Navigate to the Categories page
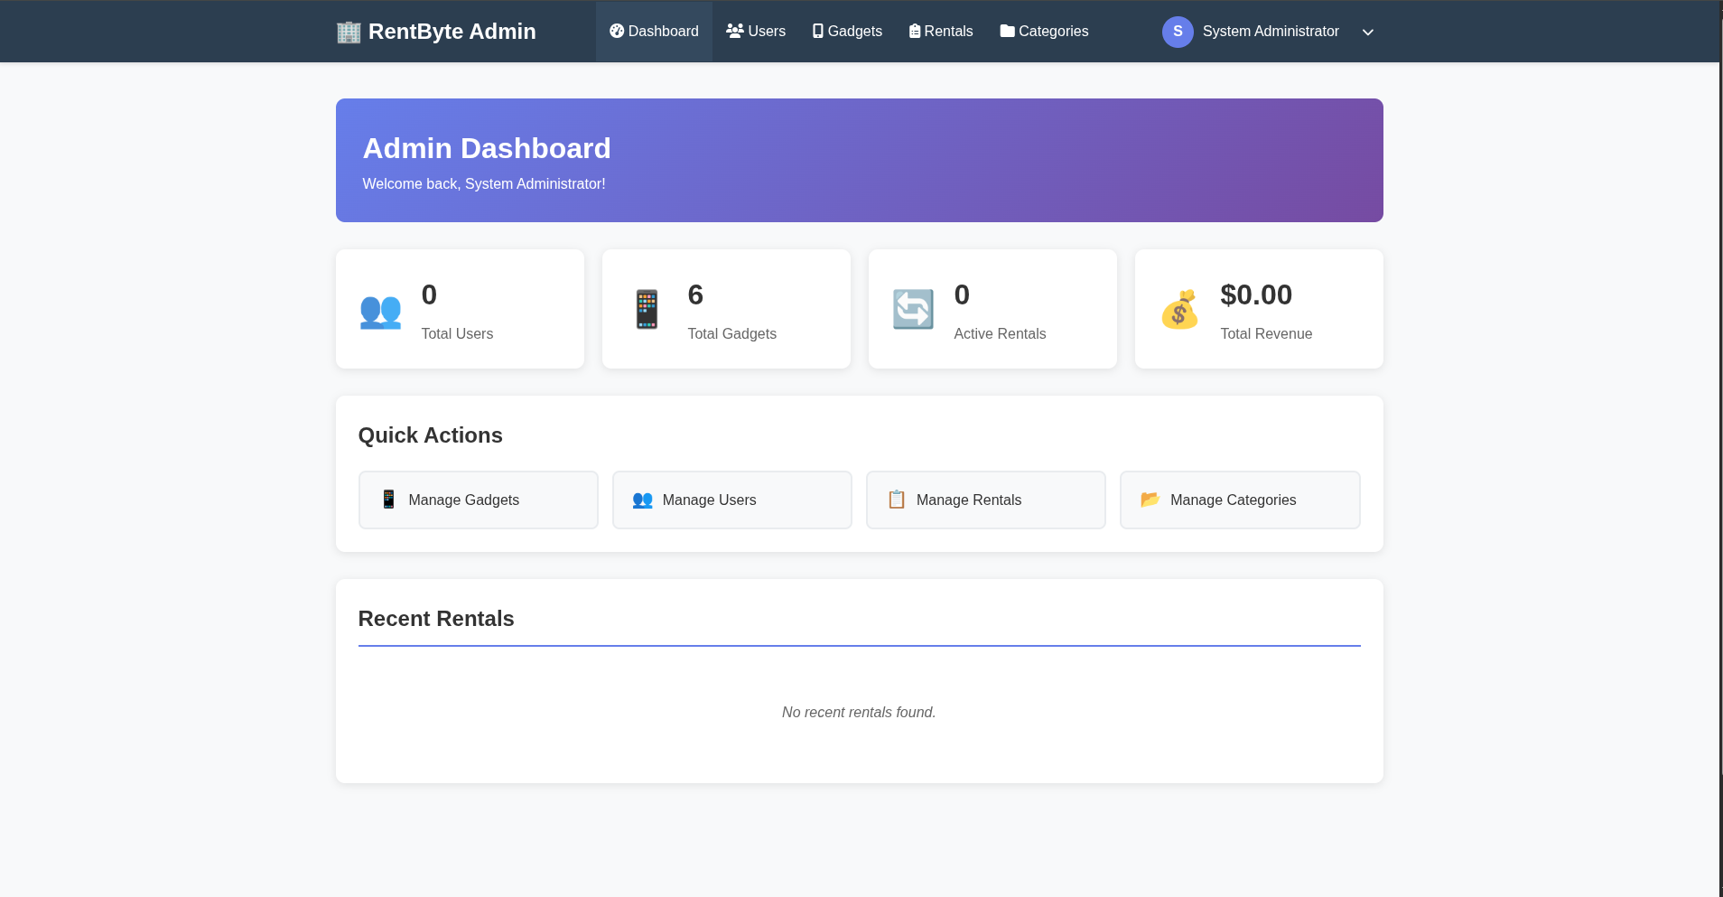This screenshot has height=897, width=1723. pyautogui.click(x=1045, y=31)
